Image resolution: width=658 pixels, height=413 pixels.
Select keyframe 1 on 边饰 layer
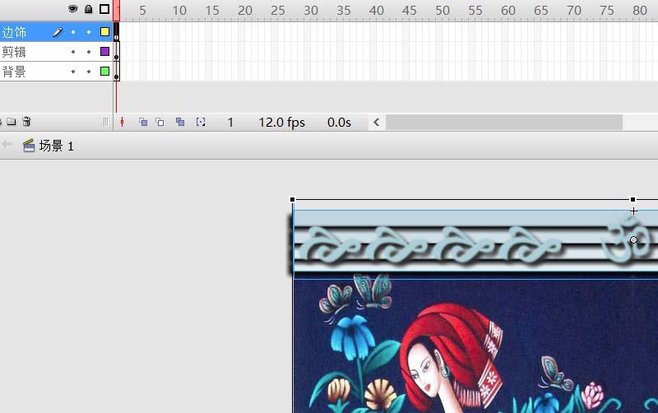click(x=116, y=32)
